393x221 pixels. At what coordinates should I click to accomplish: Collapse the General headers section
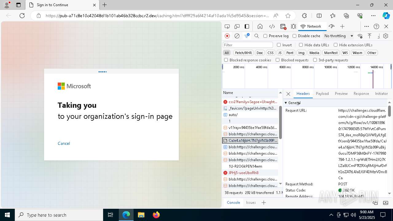pyautogui.click(x=286, y=103)
